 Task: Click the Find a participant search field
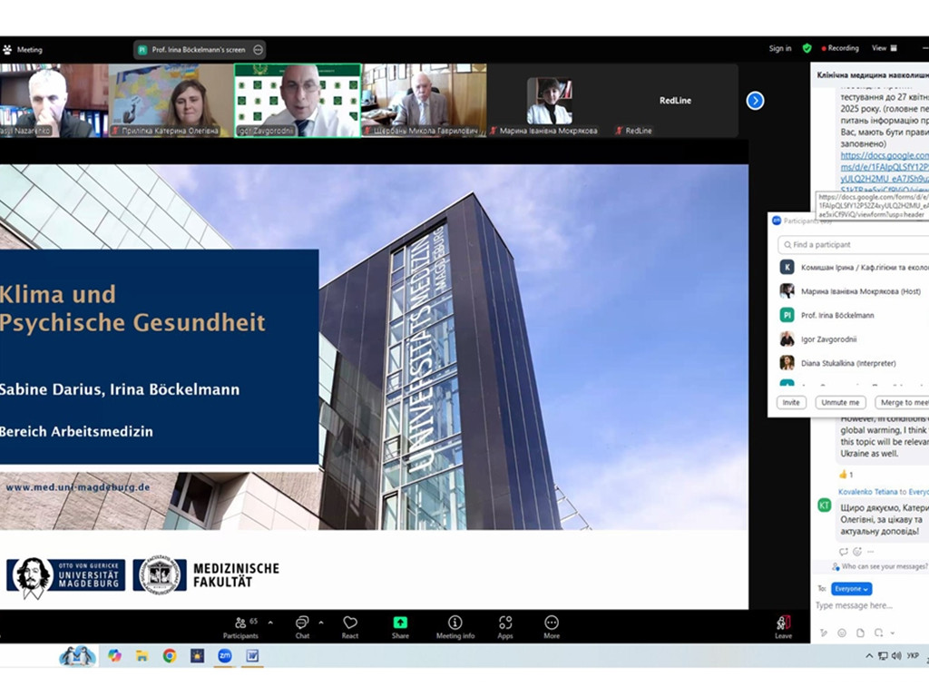pos(853,245)
